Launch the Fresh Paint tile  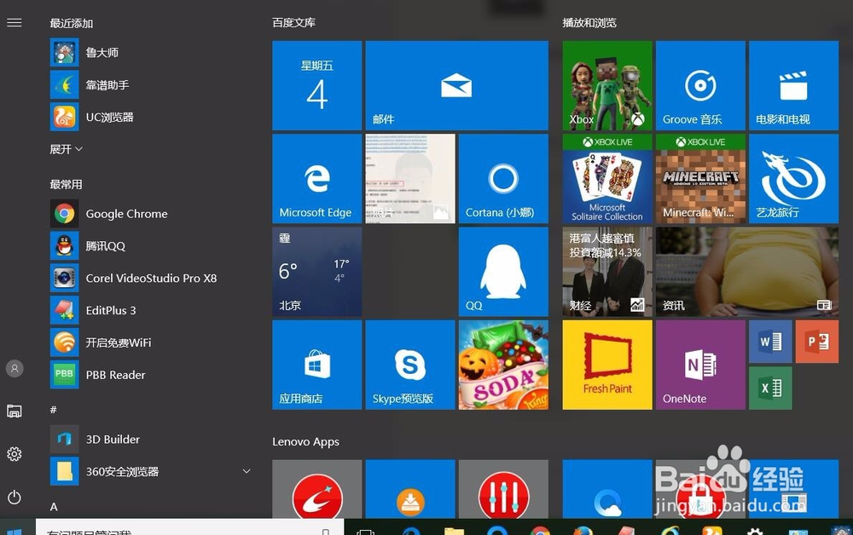(607, 365)
